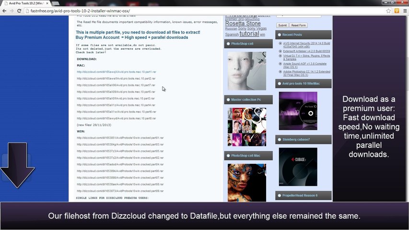The height and width of the screenshot is (230, 409).
Task: Click the browser Forward arrow
Action: pyautogui.click(x=12, y=11)
